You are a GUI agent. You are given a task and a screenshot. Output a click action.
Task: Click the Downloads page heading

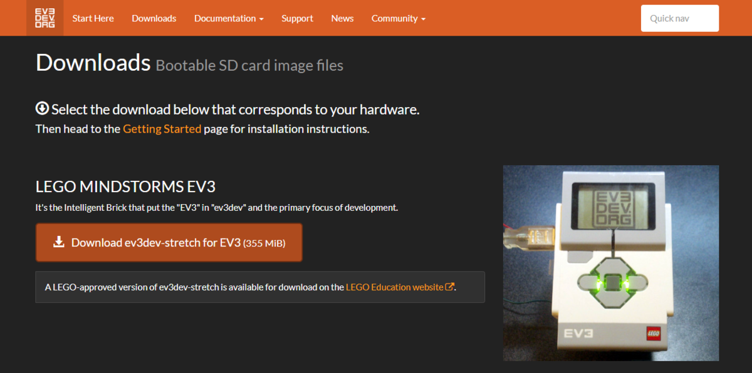(93, 63)
